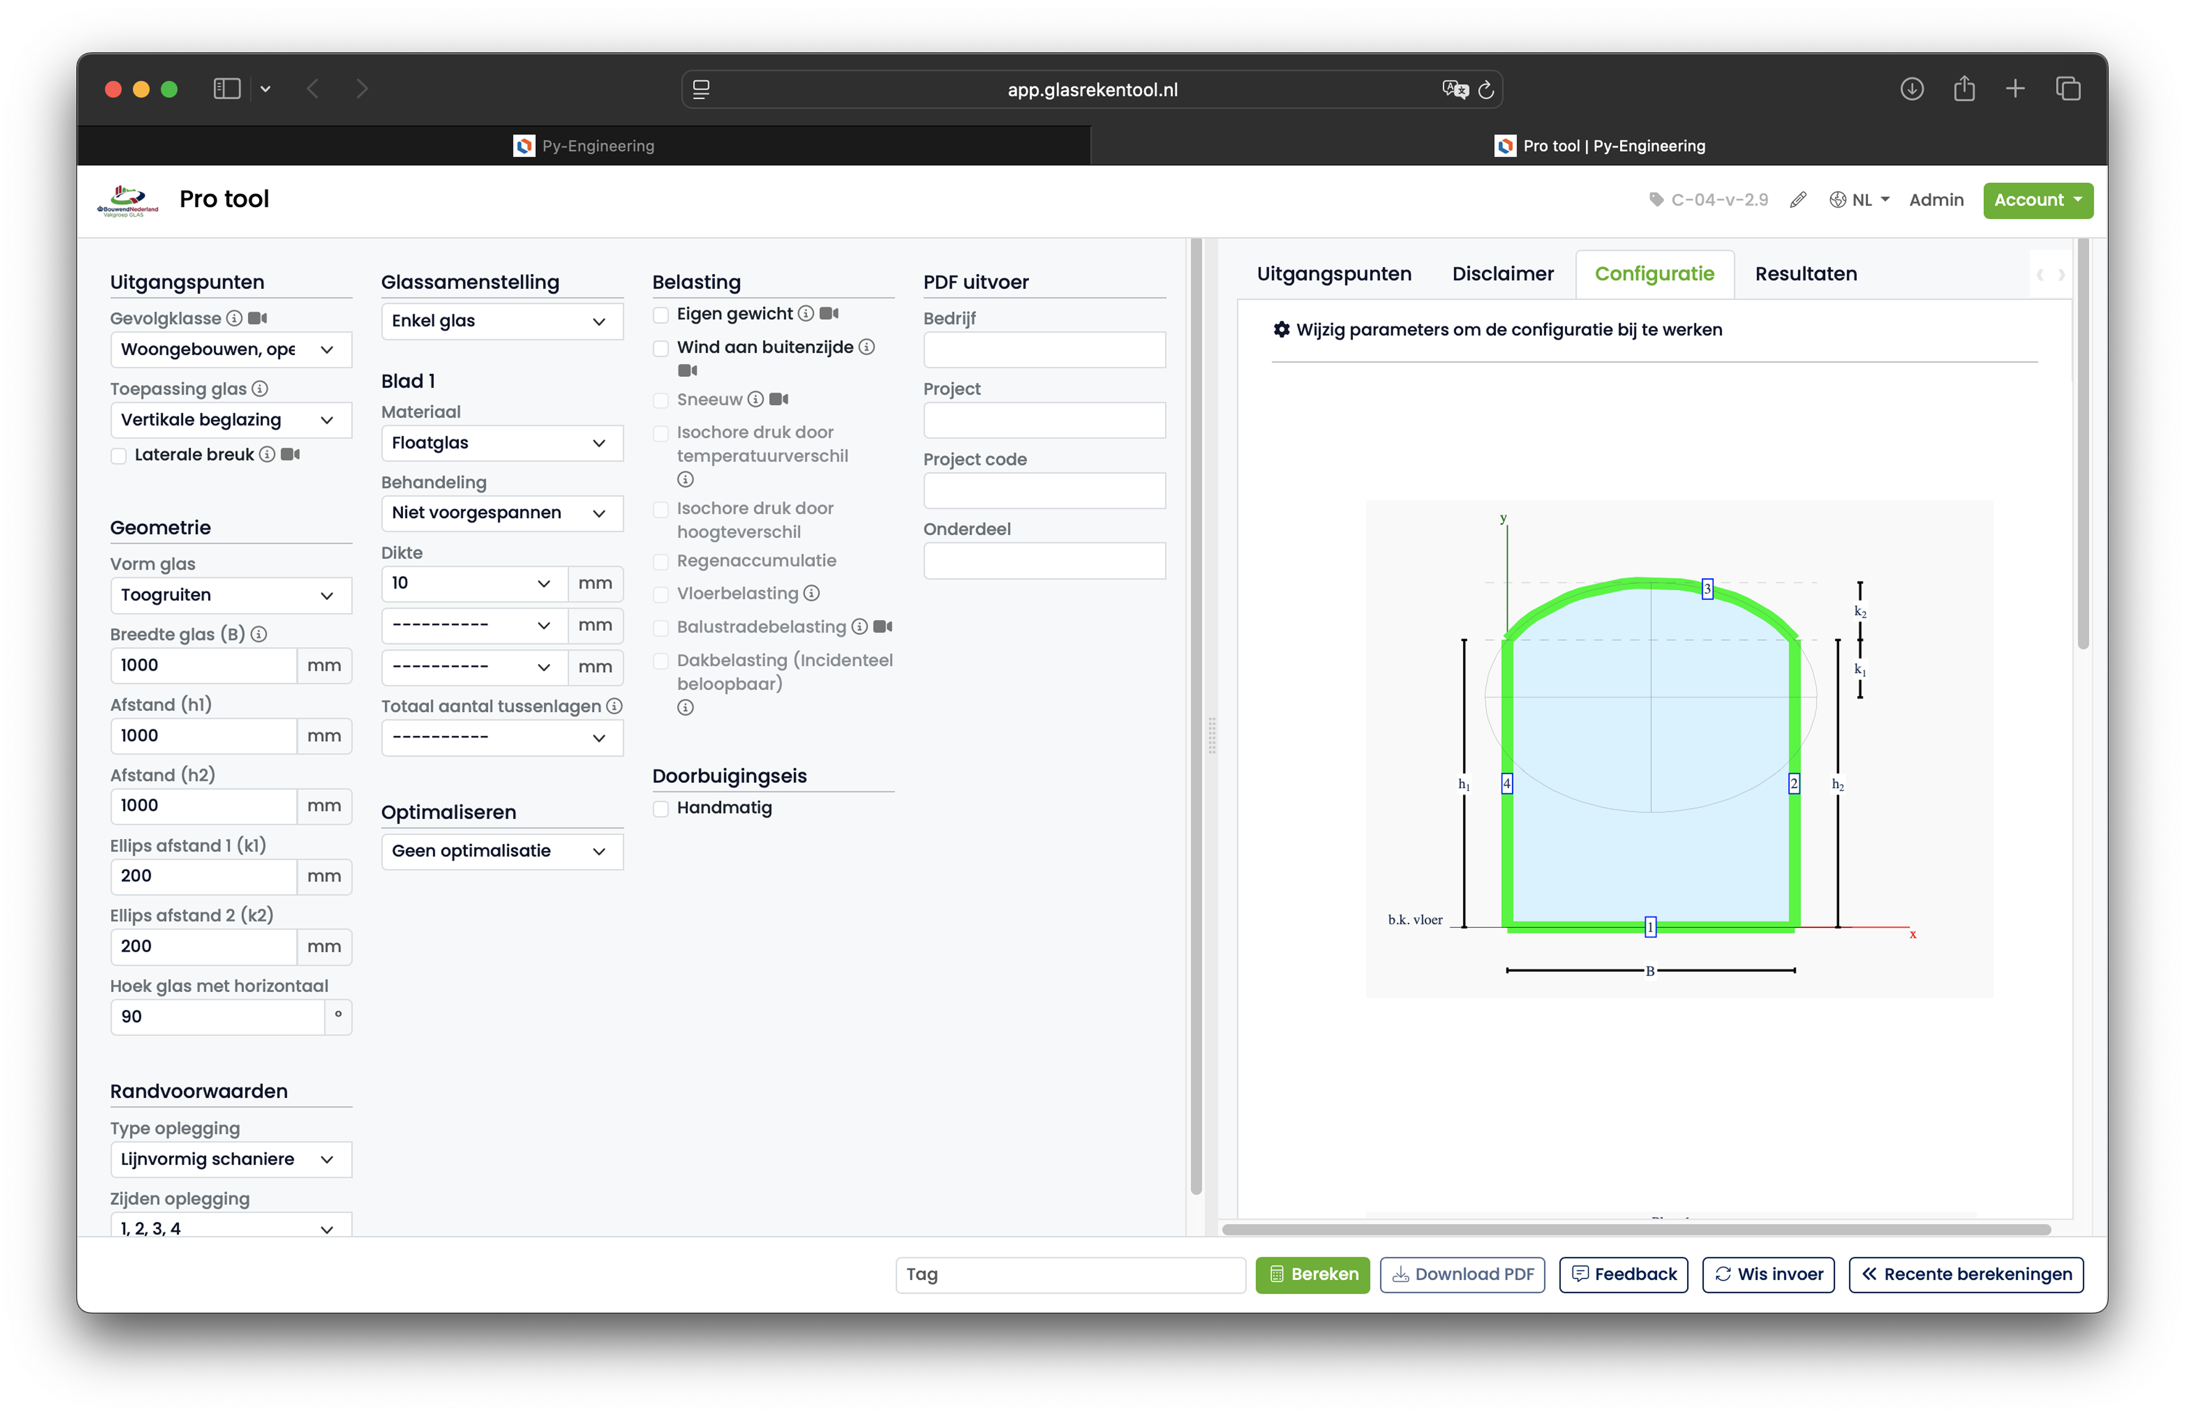2185x1416 pixels.
Task: Enable the Laterale breuk checkbox
Action: coord(118,455)
